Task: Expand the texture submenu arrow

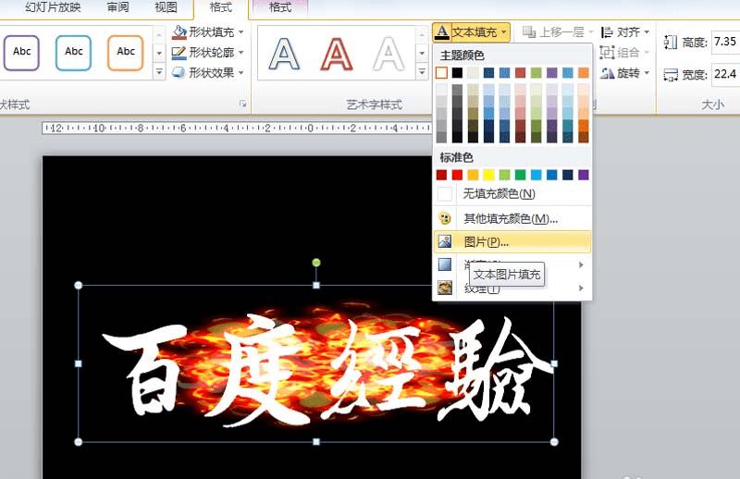Action: pos(582,288)
